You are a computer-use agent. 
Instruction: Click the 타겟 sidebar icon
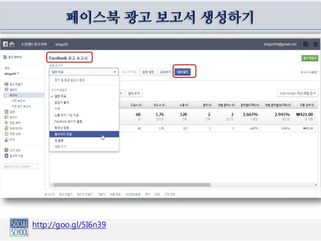coord(7,139)
